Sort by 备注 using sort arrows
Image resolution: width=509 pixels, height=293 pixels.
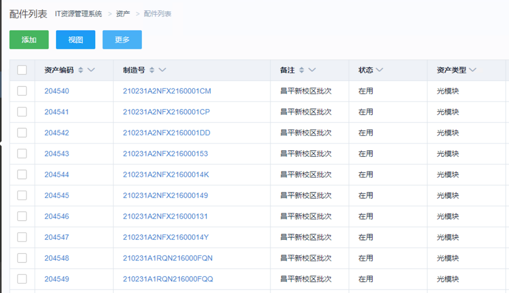pos(301,70)
